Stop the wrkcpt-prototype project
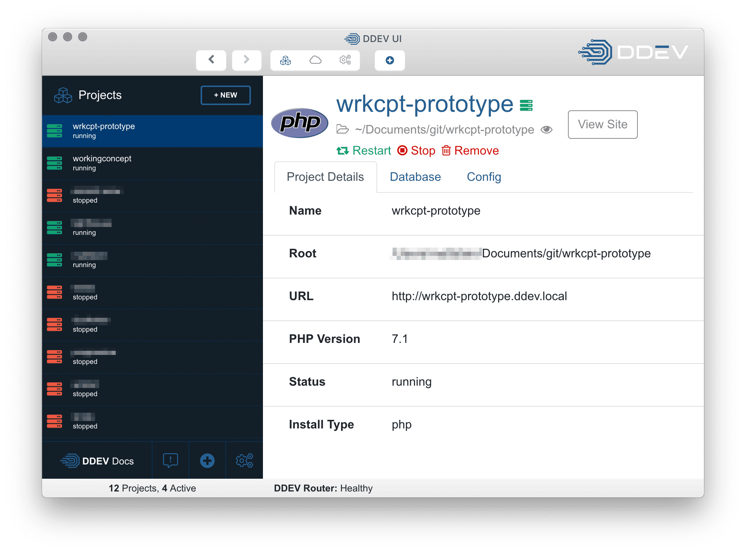The width and height of the screenshot is (746, 553). [x=416, y=150]
